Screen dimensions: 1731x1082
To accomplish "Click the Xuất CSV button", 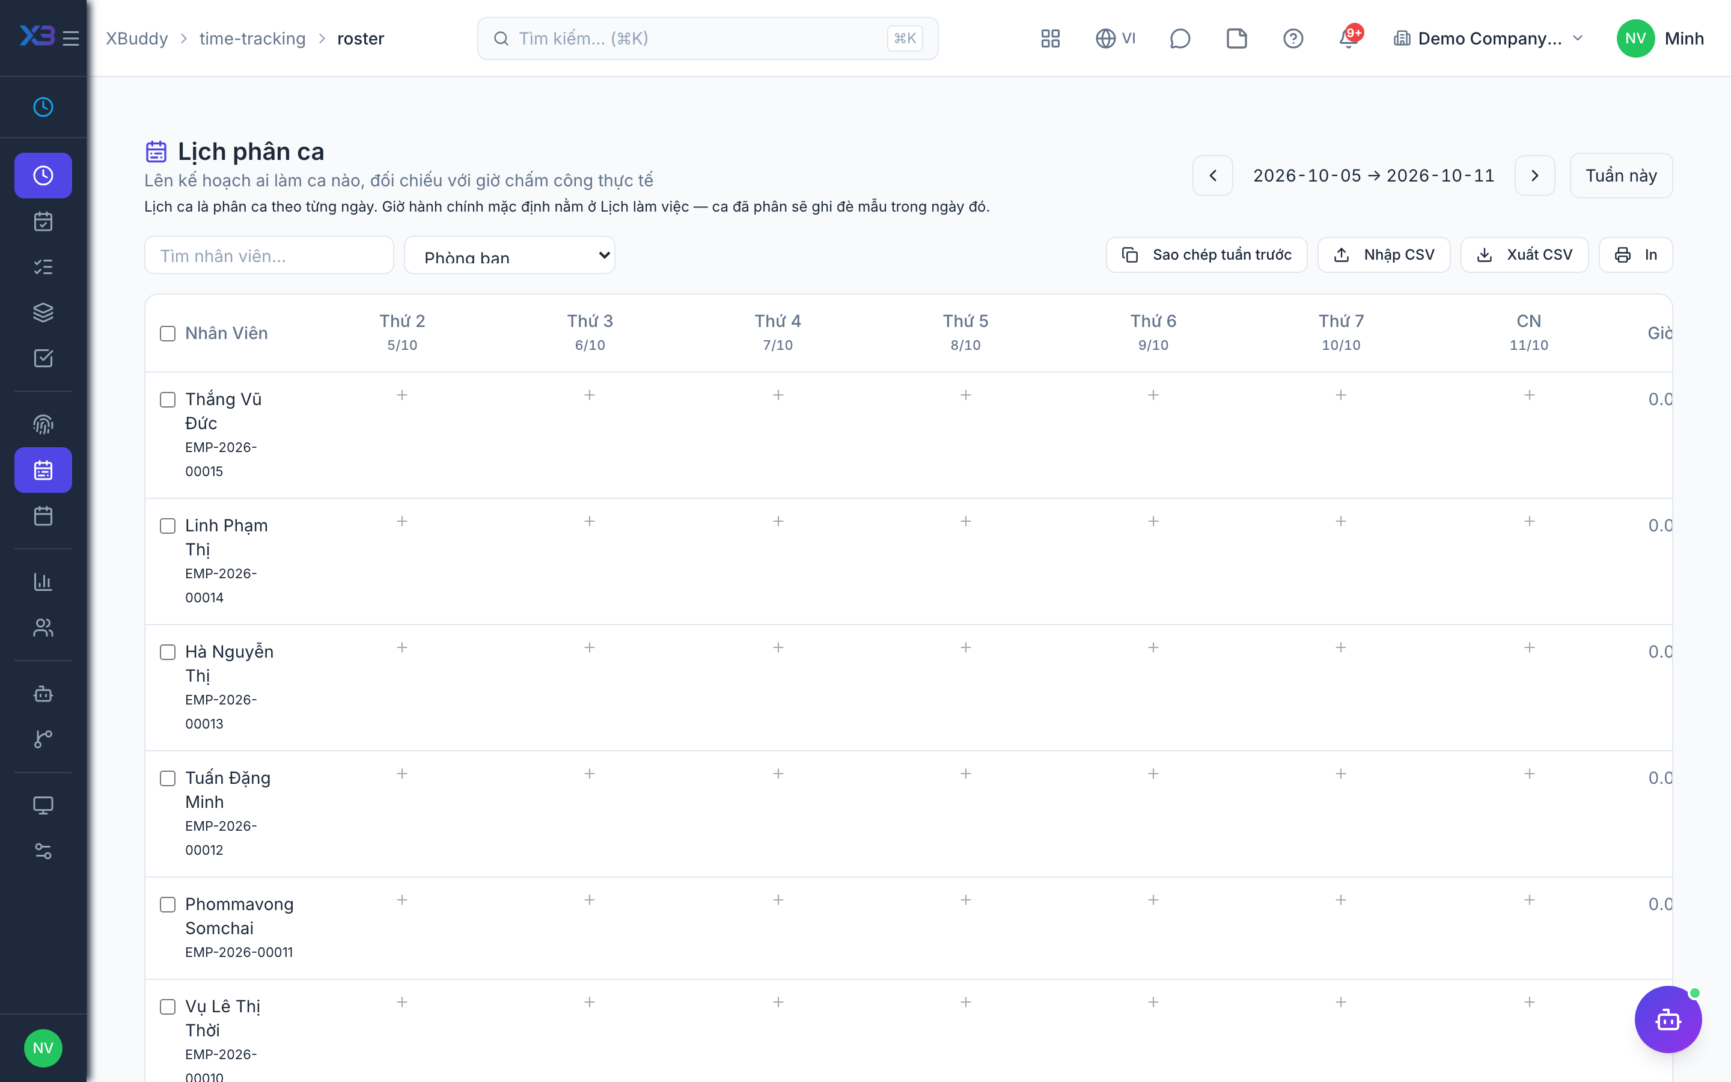I will point(1524,255).
